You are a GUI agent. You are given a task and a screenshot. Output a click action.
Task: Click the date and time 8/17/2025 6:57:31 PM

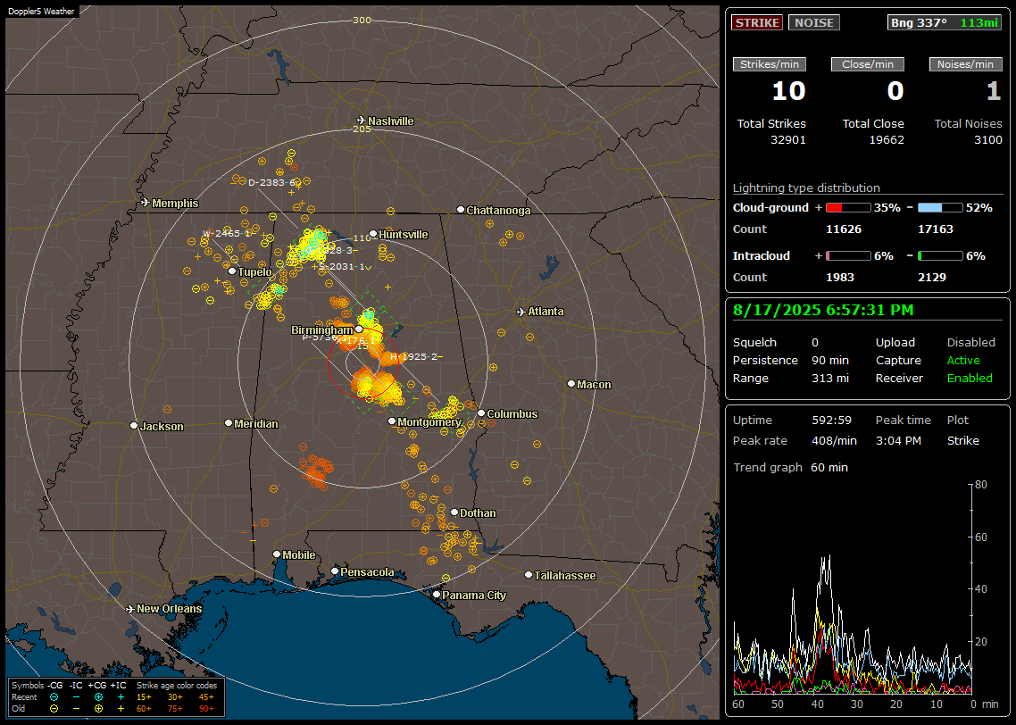pos(823,311)
